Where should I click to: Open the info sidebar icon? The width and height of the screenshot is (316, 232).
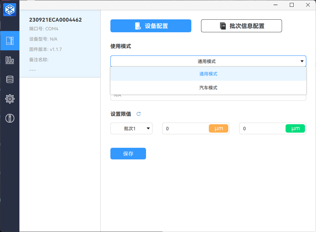[x=10, y=118]
